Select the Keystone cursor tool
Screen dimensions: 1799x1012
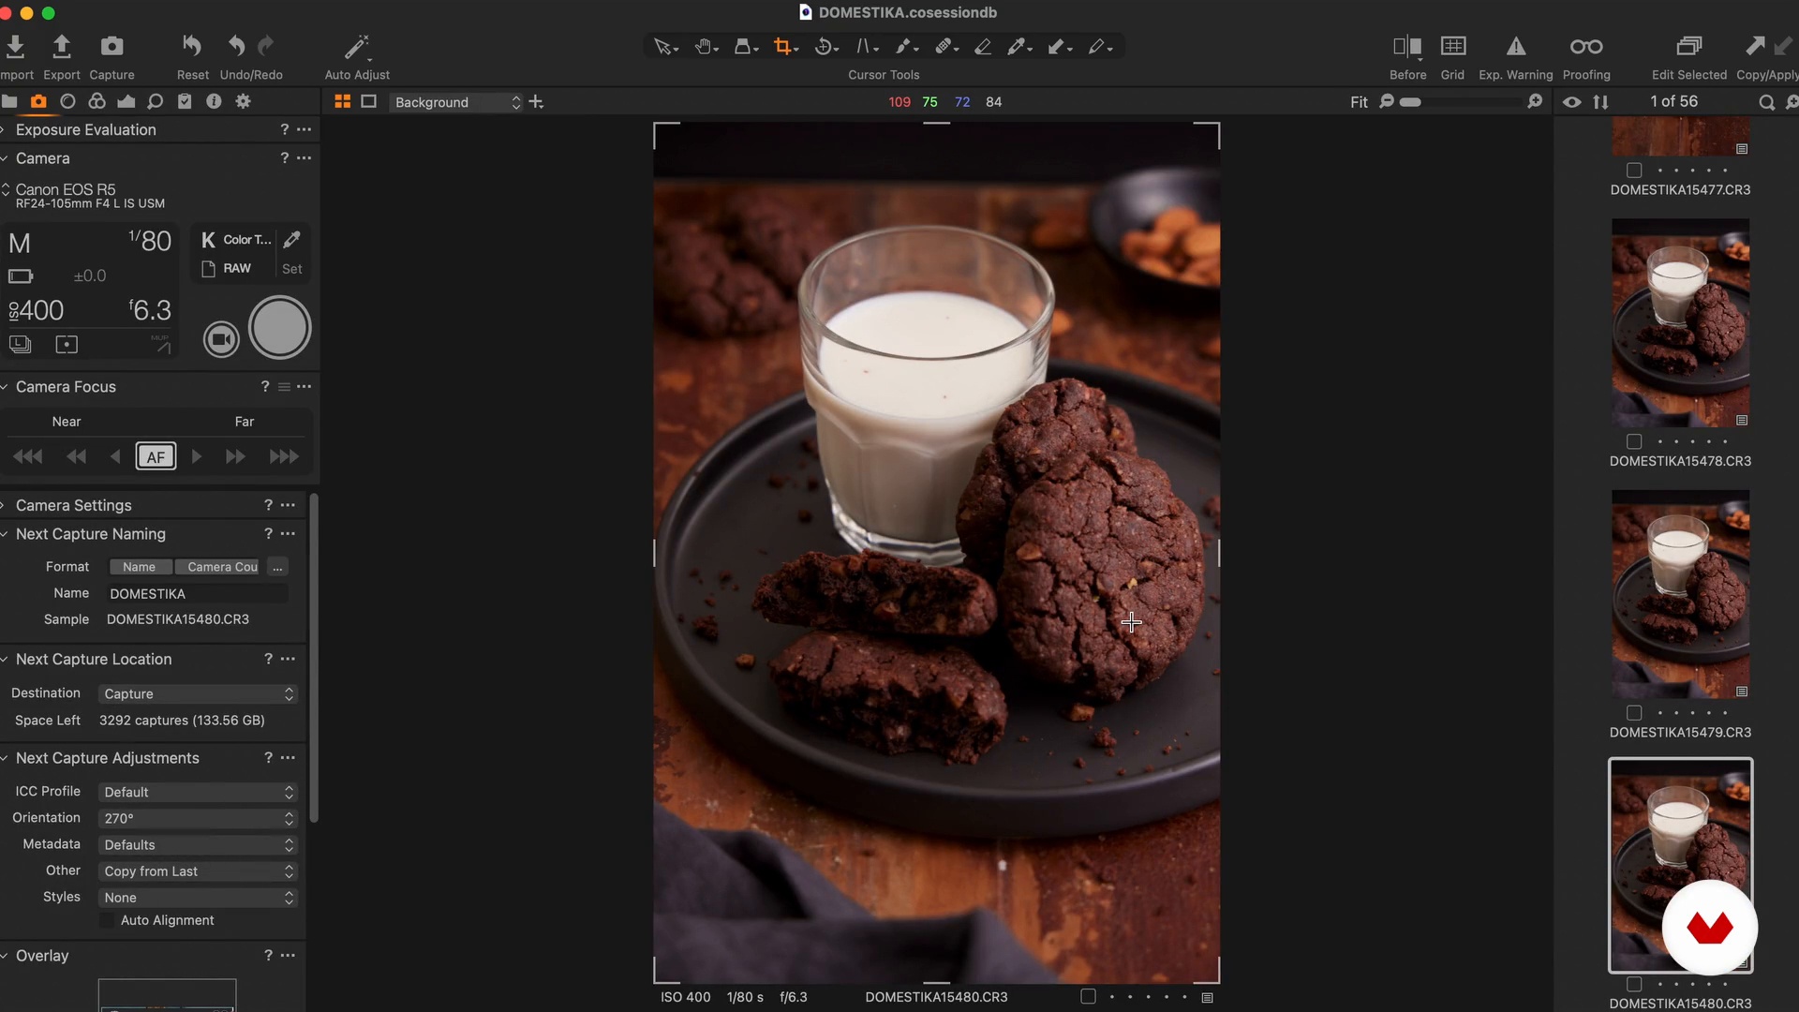864,47
